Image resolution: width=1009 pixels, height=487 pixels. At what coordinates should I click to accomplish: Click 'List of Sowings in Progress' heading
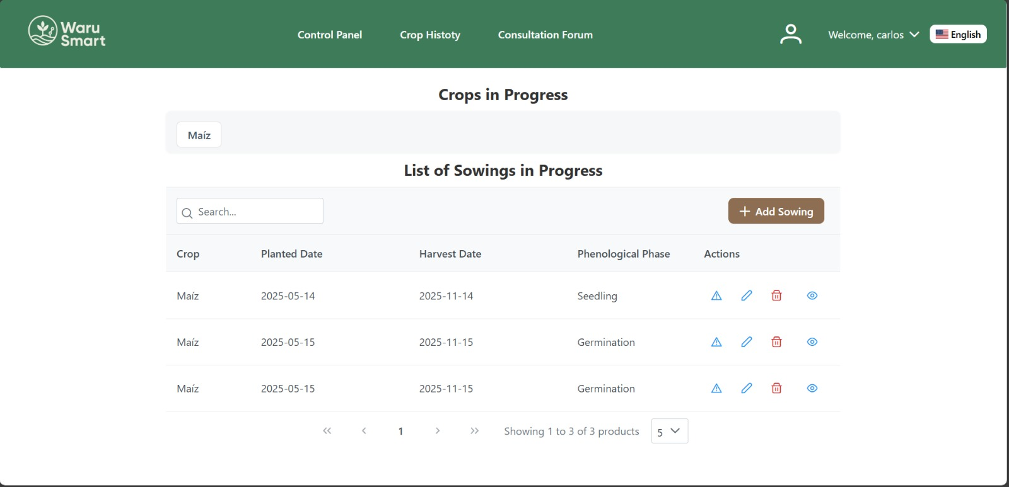click(x=503, y=171)
